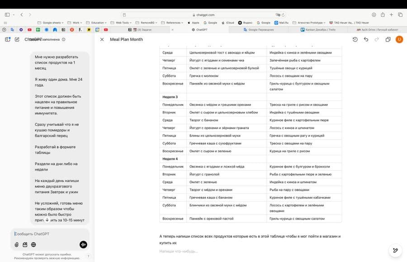This screenshot has height=262, width=407.
Task: Copy the canvas content
Action: pos(388,39)
